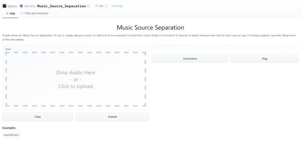Click the App tab icon

click(7, 14)
